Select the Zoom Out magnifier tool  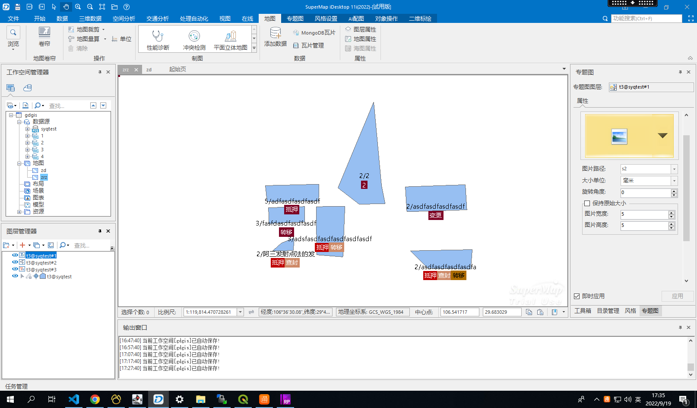(90, 7)
